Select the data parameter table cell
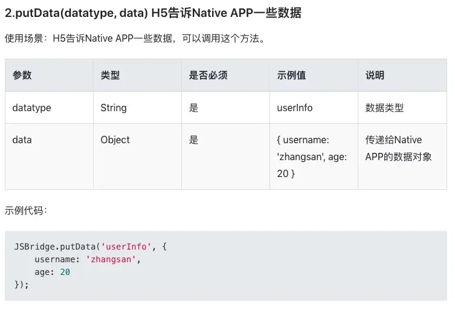455x313 pixels. pyautogui.click(x=22, y=140)
